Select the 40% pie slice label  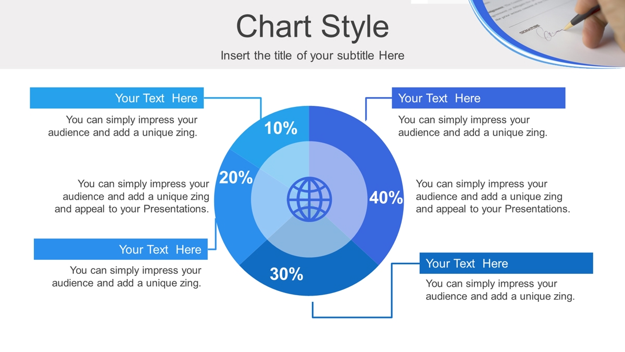tap(386, 198)
